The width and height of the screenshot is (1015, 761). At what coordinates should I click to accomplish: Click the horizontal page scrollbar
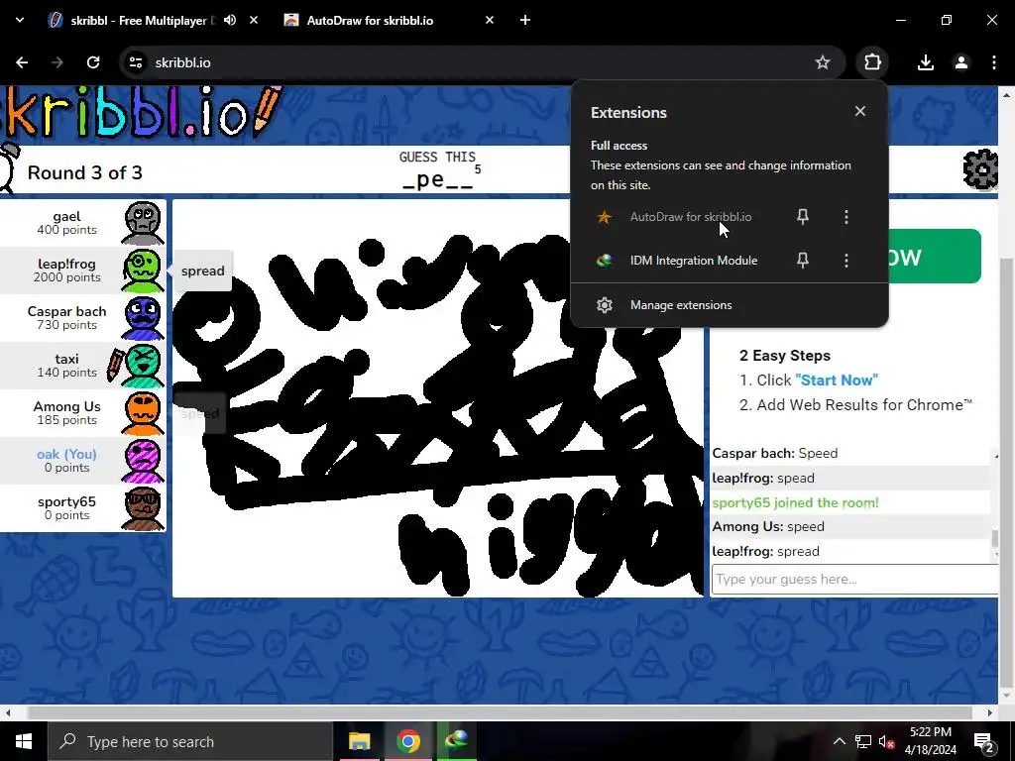(499, 712)
